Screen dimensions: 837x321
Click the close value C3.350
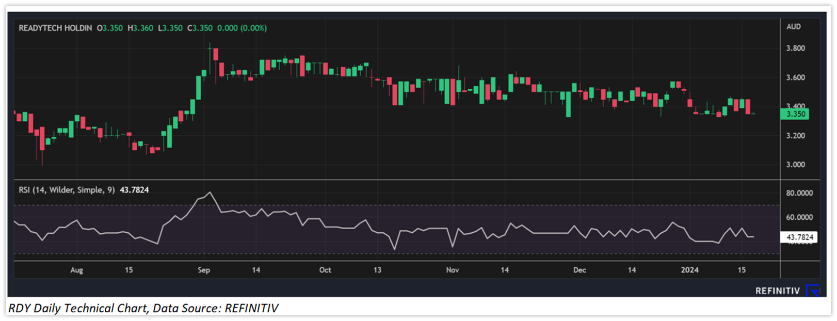(200, 28)
